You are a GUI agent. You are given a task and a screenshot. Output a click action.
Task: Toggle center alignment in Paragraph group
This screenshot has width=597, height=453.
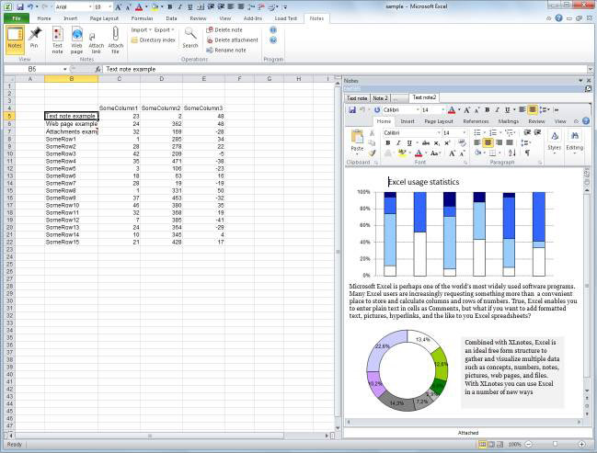pyautogui.click(x=488, y=143)
